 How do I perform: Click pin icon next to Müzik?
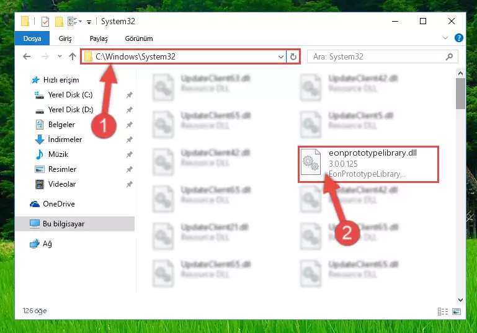click(129, 154)
